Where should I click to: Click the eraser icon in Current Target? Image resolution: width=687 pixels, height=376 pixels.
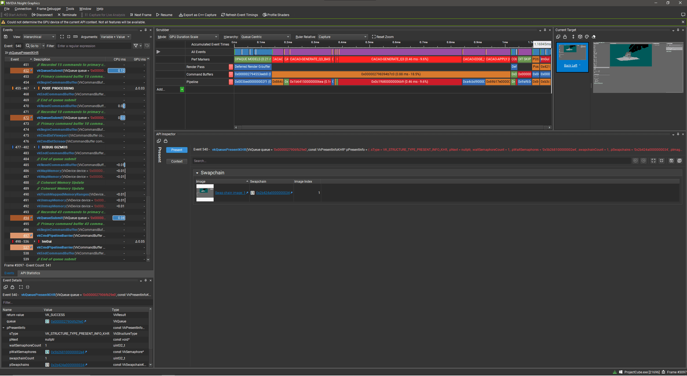[594, 37]
